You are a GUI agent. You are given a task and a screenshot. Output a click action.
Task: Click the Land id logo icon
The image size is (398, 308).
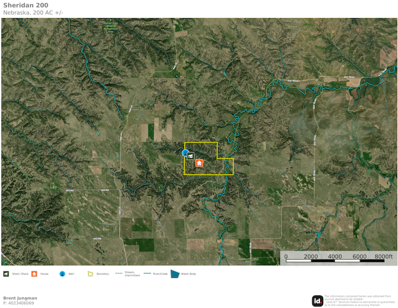tap(317, 301)
